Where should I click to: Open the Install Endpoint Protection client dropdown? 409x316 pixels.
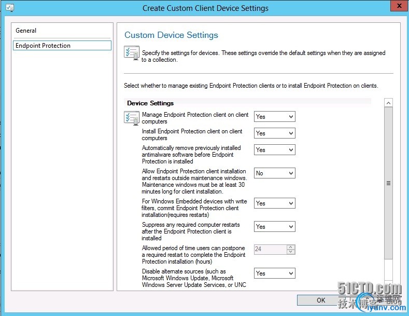[274, 133]
